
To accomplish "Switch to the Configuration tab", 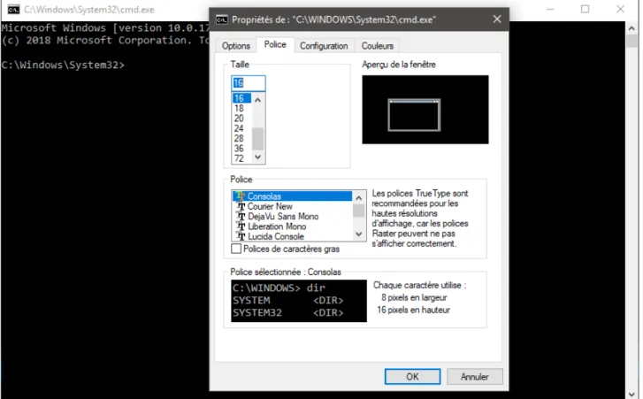I will 324,46.
